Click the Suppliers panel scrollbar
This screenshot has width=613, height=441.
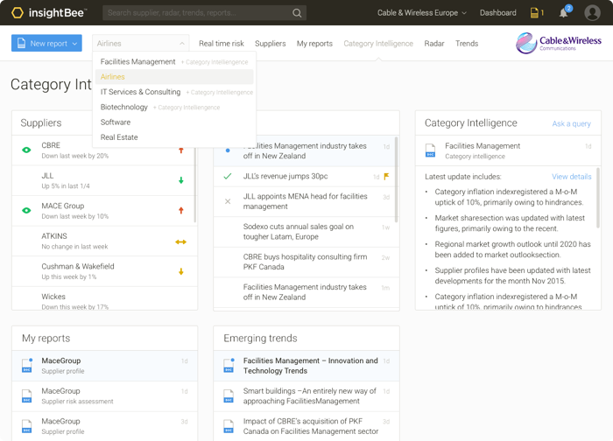(x=195, y=185)
